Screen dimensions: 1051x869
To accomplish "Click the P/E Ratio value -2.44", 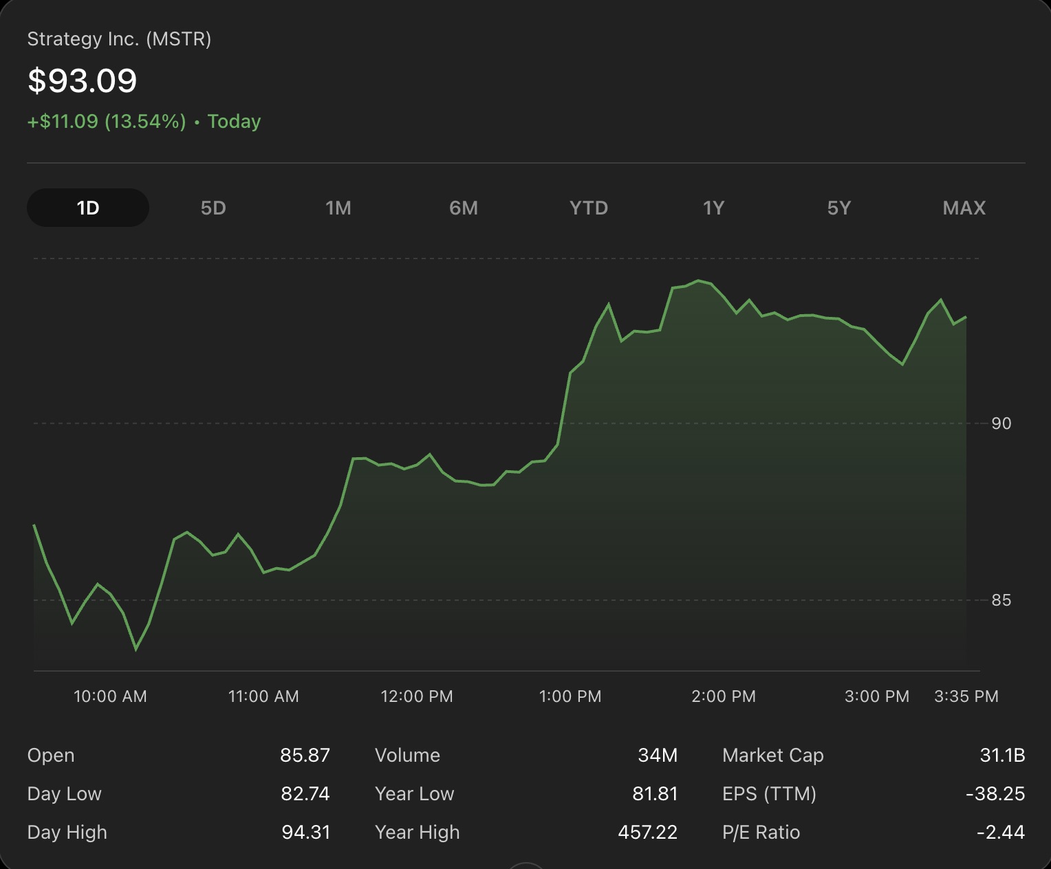I will tap(1001, 832).
